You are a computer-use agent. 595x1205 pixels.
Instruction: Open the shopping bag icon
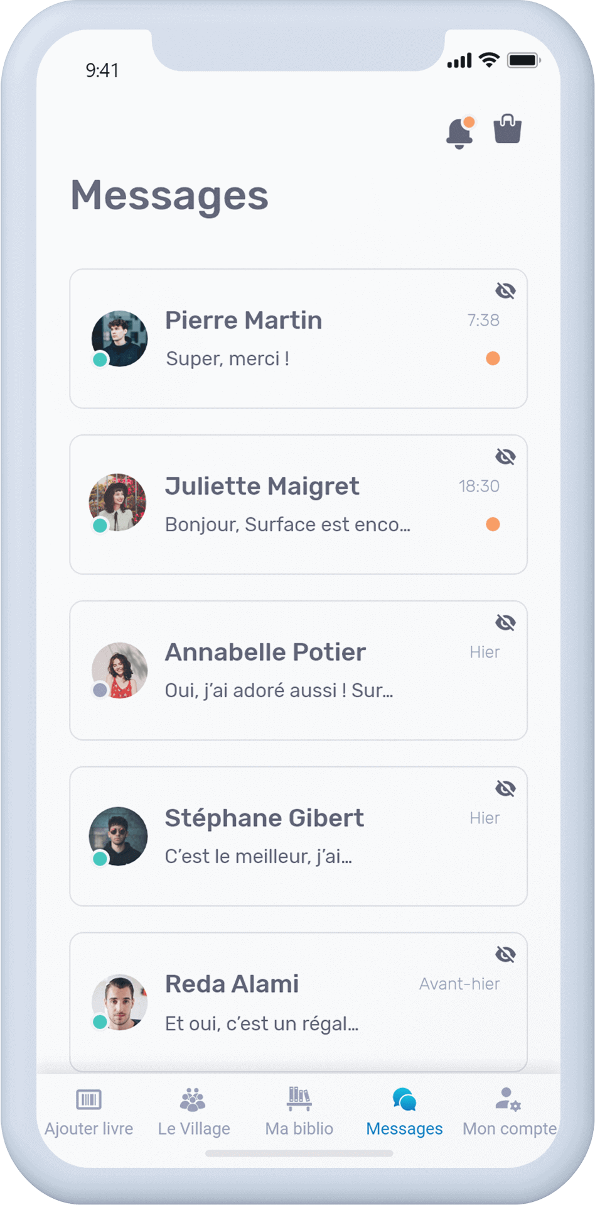click(x=507, y=129)
